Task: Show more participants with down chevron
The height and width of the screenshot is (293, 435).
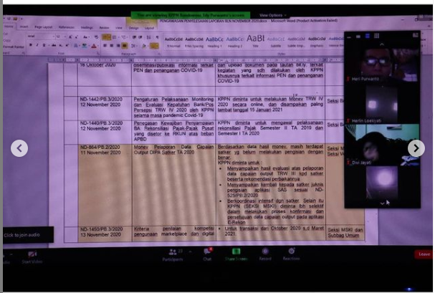Action: (x=382, y=203)
